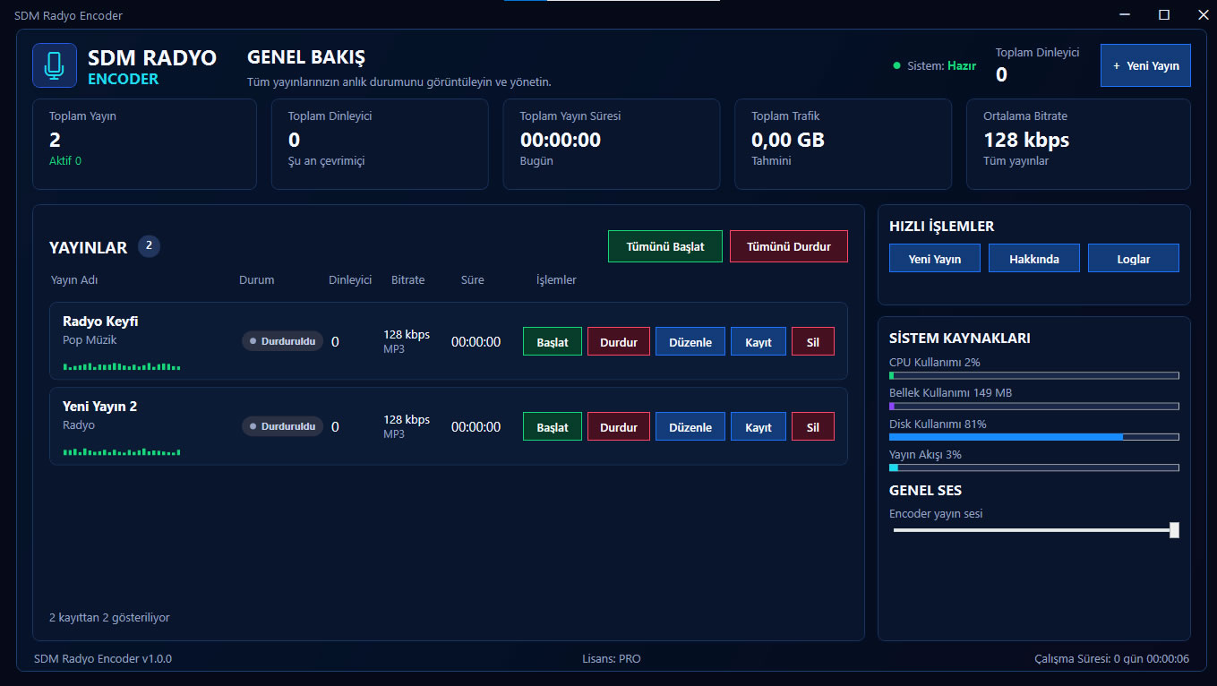1217x686 pixels.
Task: Start the Yeni Yayın 2 stream
Action: pyautogui.click(x=553, y=426)
